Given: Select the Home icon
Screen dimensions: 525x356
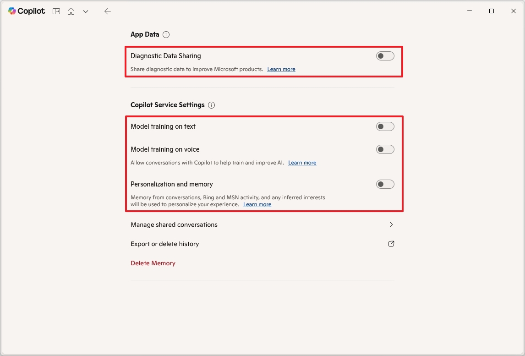Looking at the screenshot, I should pyautogui.click(x=71, y=11).
